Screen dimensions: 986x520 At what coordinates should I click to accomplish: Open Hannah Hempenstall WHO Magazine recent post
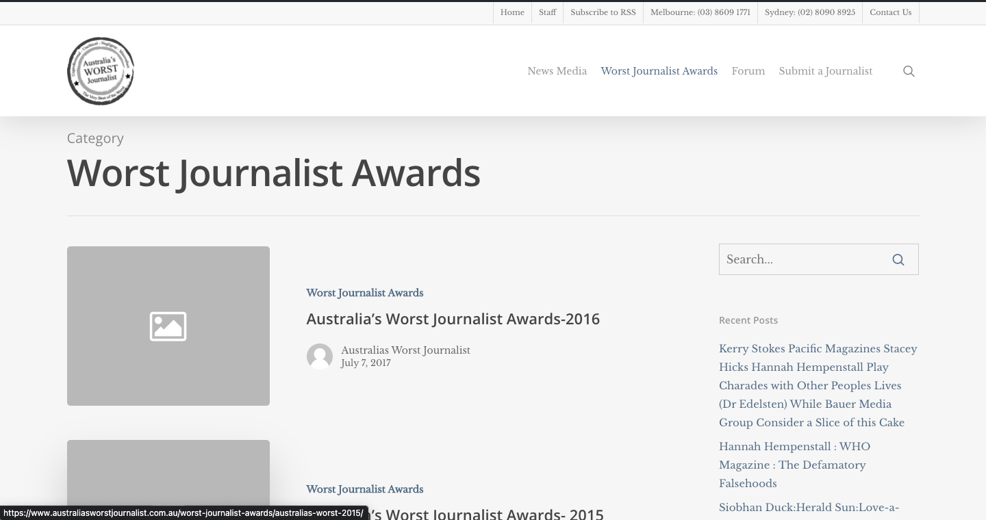[794, 465]
